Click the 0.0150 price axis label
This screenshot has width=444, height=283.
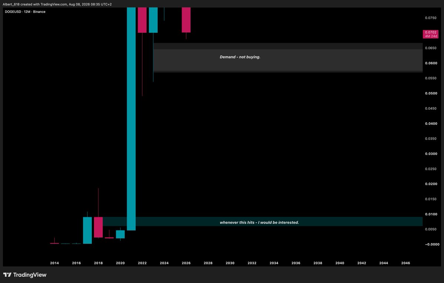coord(431,199)
